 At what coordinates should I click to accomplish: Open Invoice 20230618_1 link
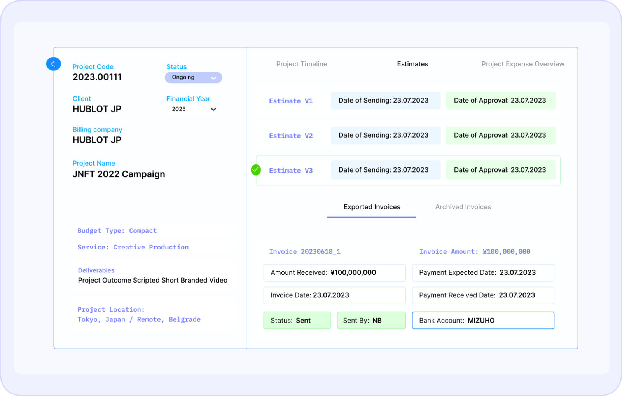click(x=305, y=252)
